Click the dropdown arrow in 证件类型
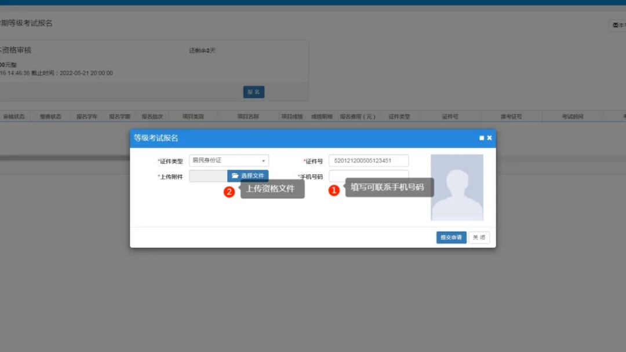The image size is (626, 352). 264,160
